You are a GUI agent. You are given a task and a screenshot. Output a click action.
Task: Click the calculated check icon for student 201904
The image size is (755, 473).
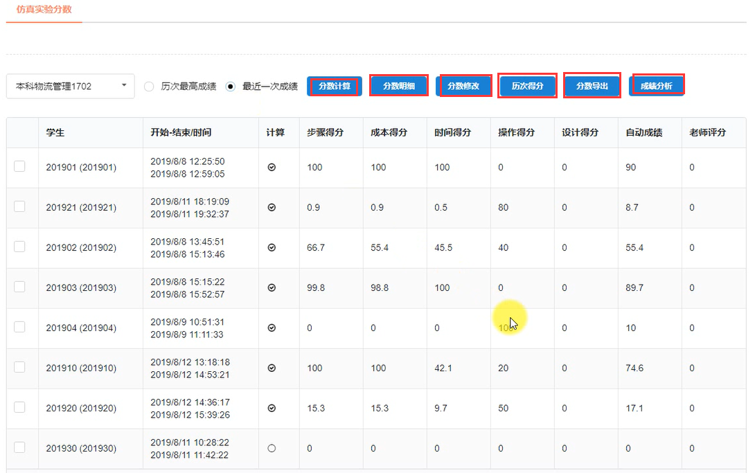click(272, 328)
